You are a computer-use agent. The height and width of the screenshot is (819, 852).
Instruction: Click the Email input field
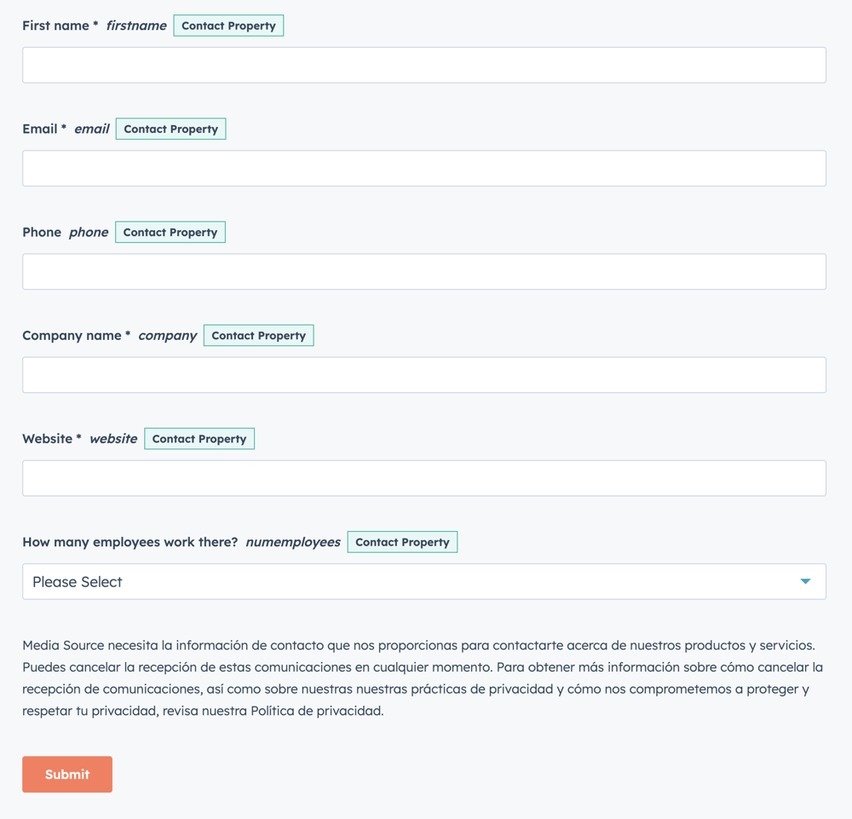(x=423, y=168)
